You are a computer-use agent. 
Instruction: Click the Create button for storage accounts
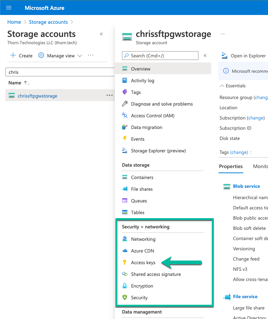pyautogui.click(x=21, y=56)
